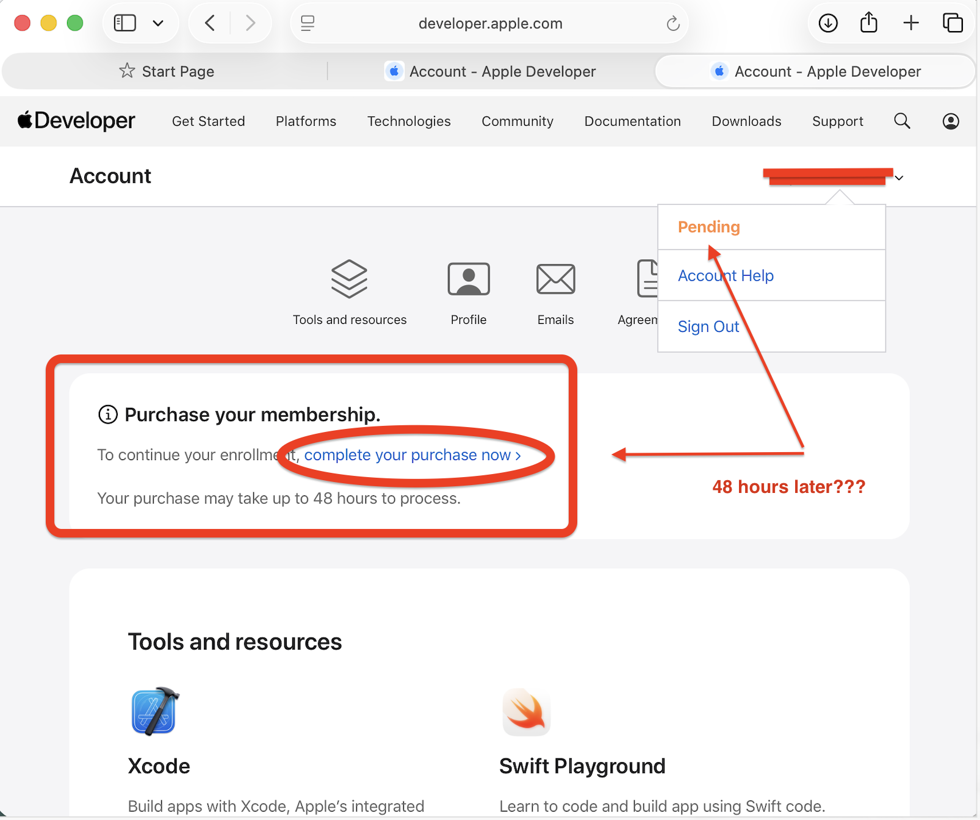Click the Purchase your membership heading
980x820 pixels.
tap(253, 415)
